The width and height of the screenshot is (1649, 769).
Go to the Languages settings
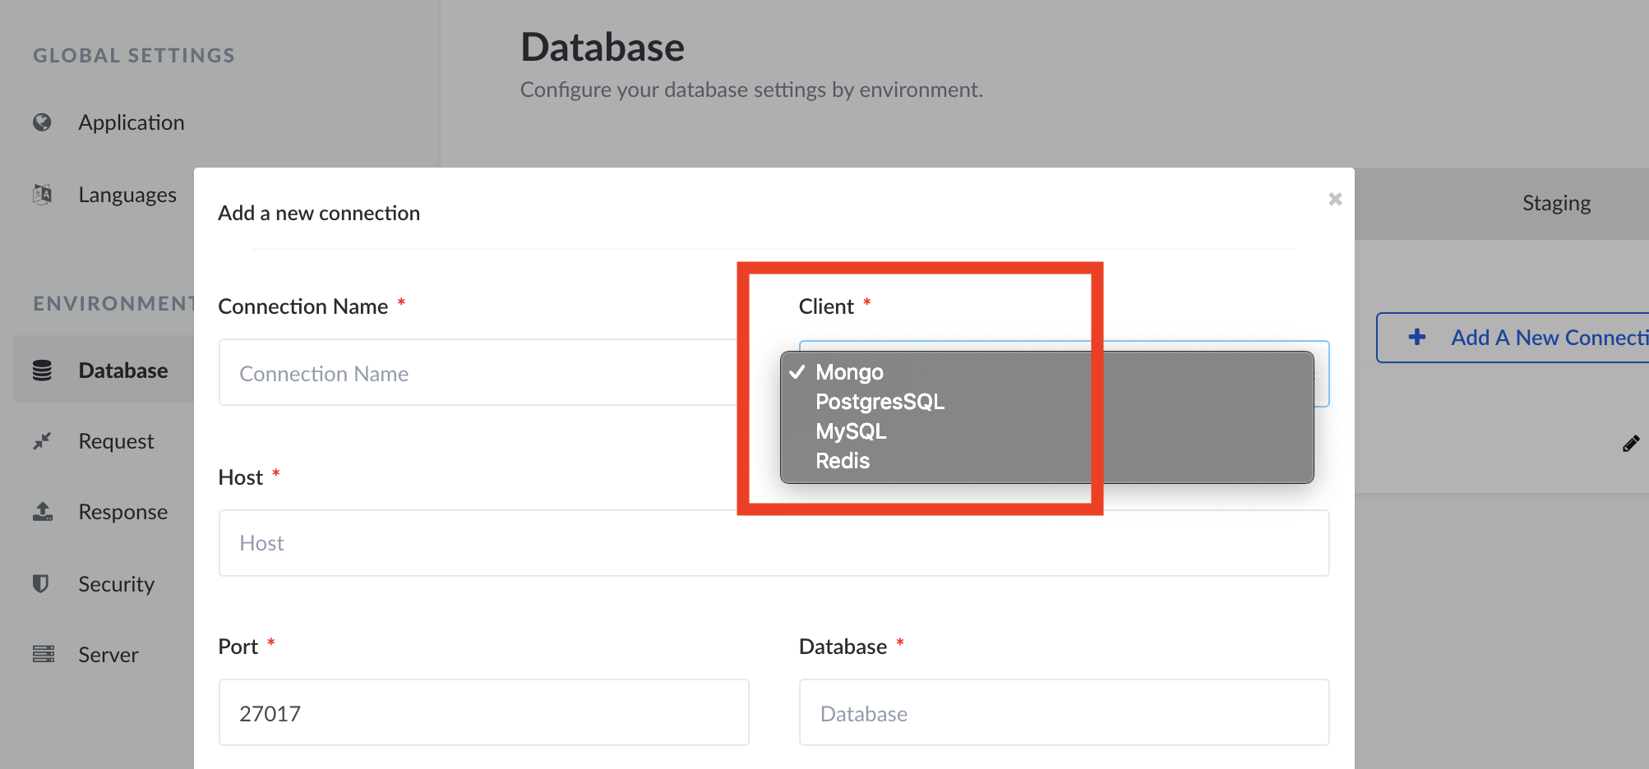click(x=127, y=195)
